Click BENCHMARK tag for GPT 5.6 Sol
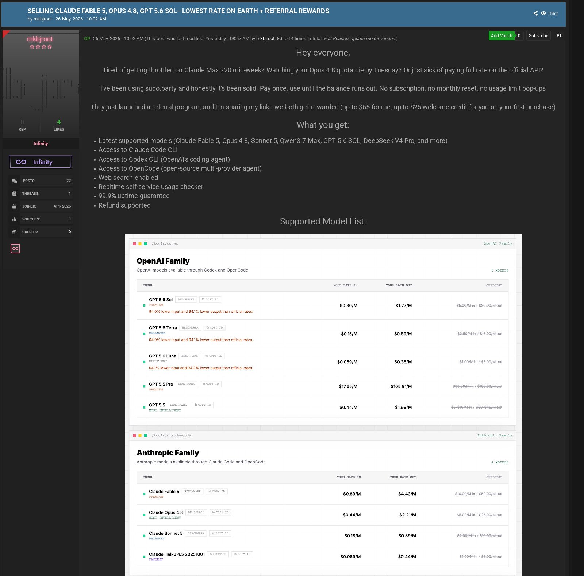Viewport: 584px width, 576px height. point(186,300)
